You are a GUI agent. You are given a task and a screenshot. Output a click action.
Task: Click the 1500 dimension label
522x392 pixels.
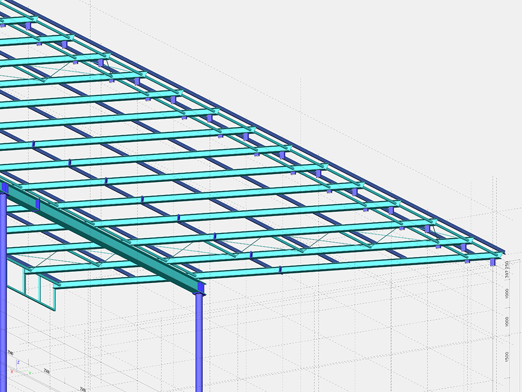coord(507,358)
